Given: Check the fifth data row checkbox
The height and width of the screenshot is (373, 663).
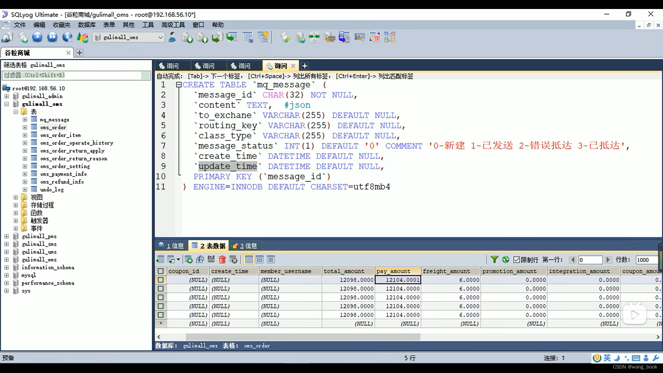Looking at the screenshot, I should 161,315.
